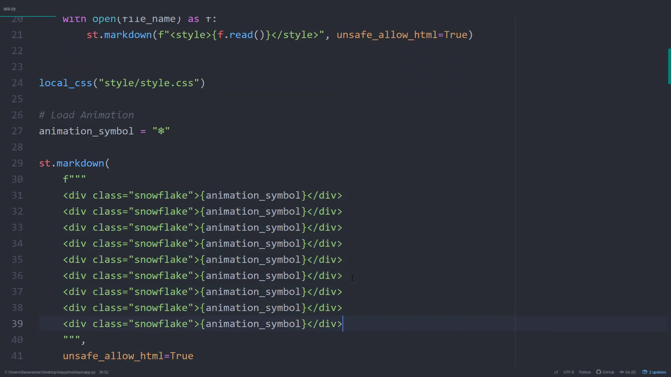Place cursor on the snowflake symbol string
Screen dimensions: 671x377
point(161,131)
